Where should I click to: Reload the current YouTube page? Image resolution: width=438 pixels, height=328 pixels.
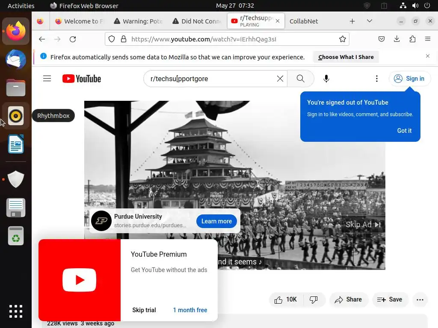[x=73, y=39]
